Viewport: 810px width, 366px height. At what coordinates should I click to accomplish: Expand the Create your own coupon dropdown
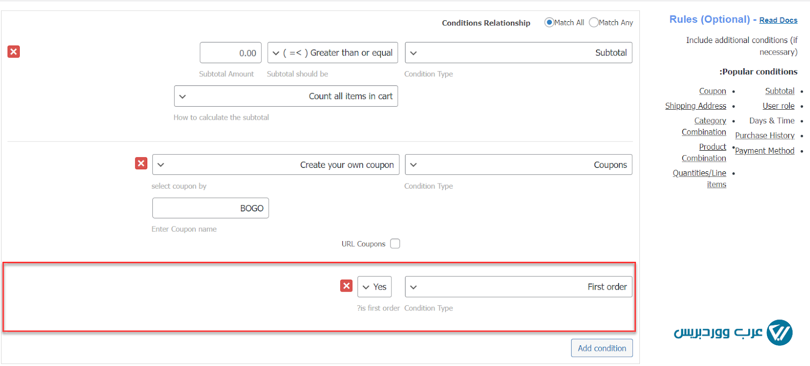(276, 165)
